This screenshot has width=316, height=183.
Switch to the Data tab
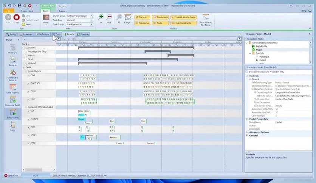pos(57,34)
